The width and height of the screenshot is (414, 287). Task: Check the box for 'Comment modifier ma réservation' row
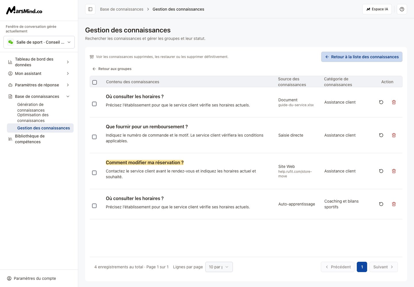click(x=94, y=173)
